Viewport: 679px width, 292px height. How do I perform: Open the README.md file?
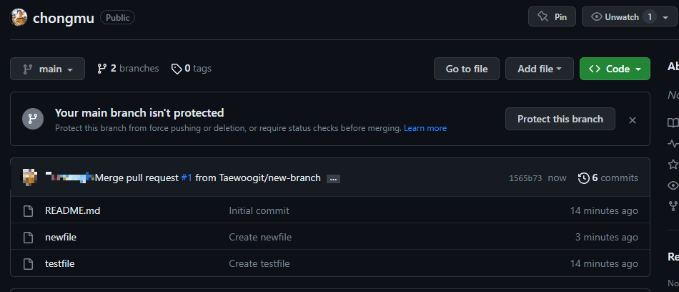[x=73, y=211]
